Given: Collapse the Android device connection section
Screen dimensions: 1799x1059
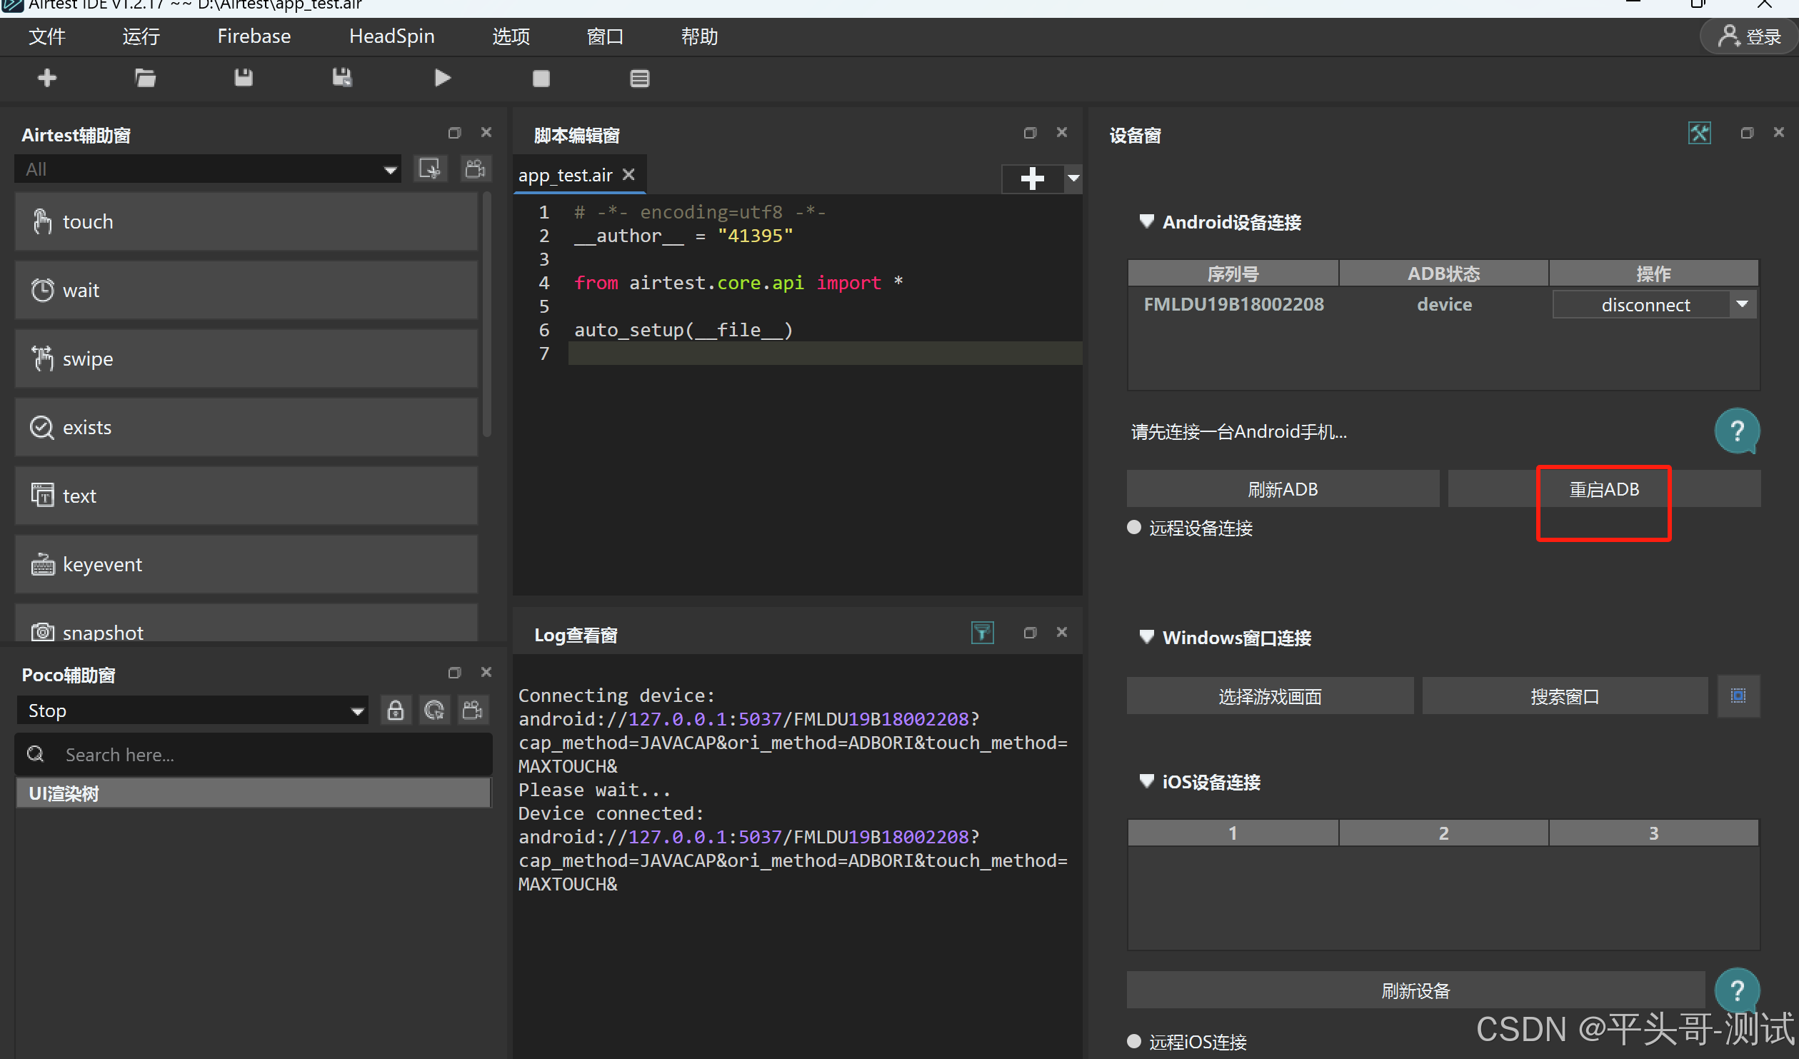Looking at the screenshot, I should 1146,222.
